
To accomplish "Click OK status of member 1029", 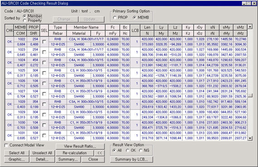I will [10, 115].
